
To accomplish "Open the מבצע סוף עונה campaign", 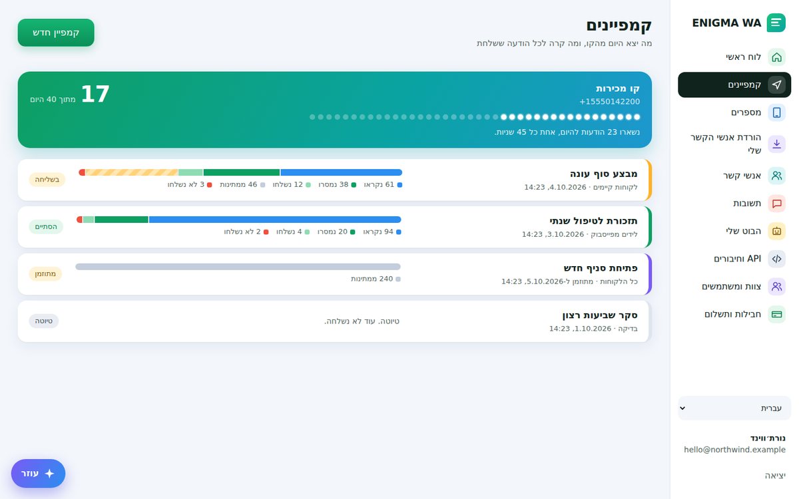I will point(335,180).
